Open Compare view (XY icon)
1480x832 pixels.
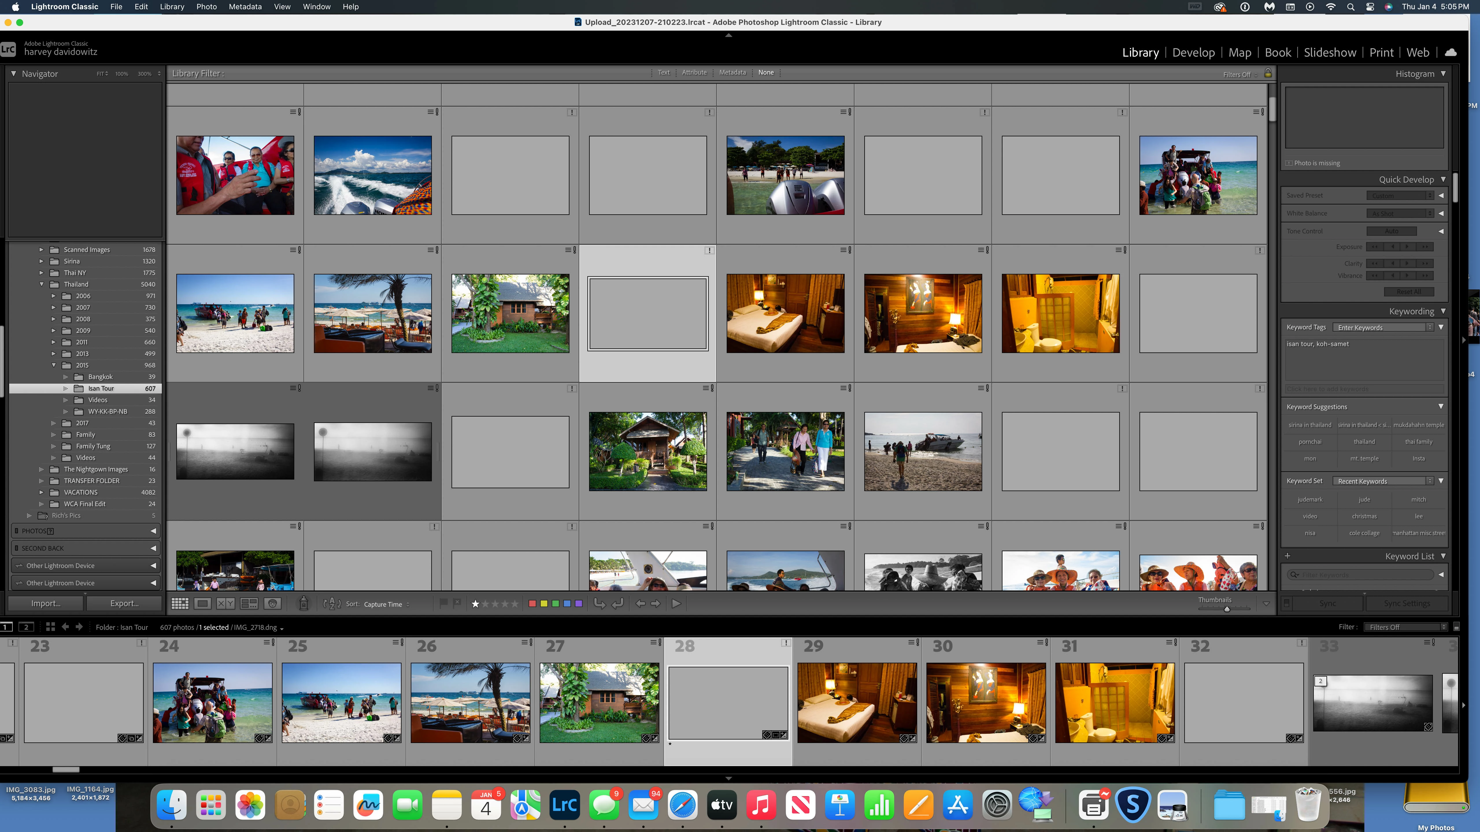click(x=225, y=603)
